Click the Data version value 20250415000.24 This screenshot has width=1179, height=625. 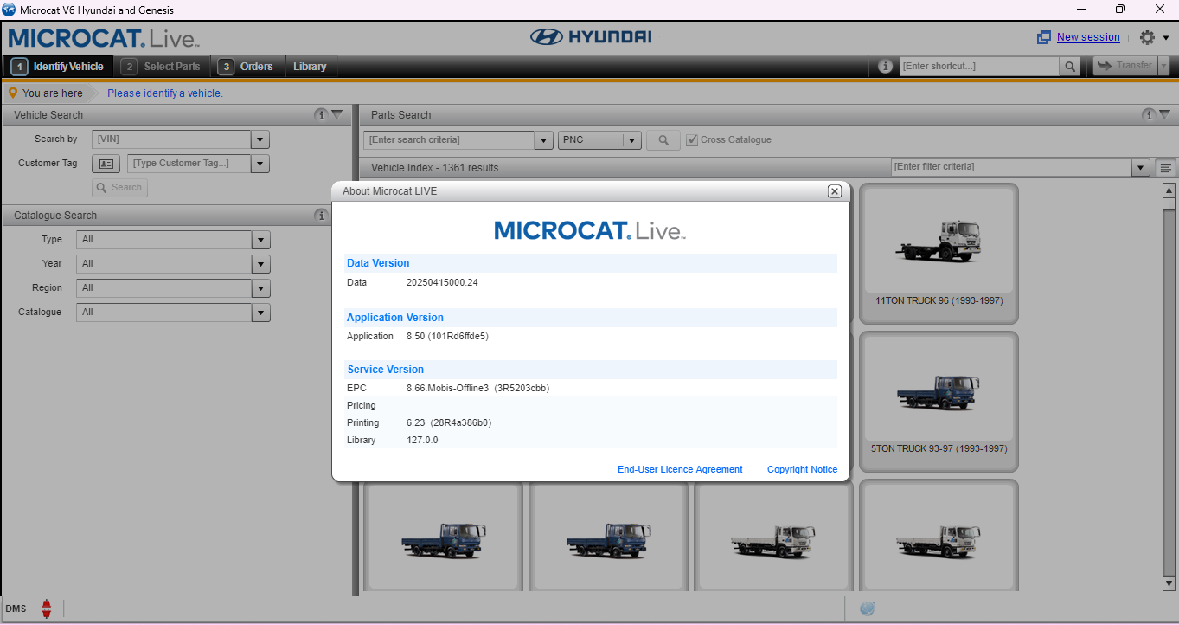pos(442,282)
